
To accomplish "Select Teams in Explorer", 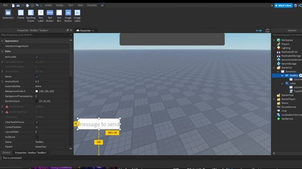I will (285, 103).
